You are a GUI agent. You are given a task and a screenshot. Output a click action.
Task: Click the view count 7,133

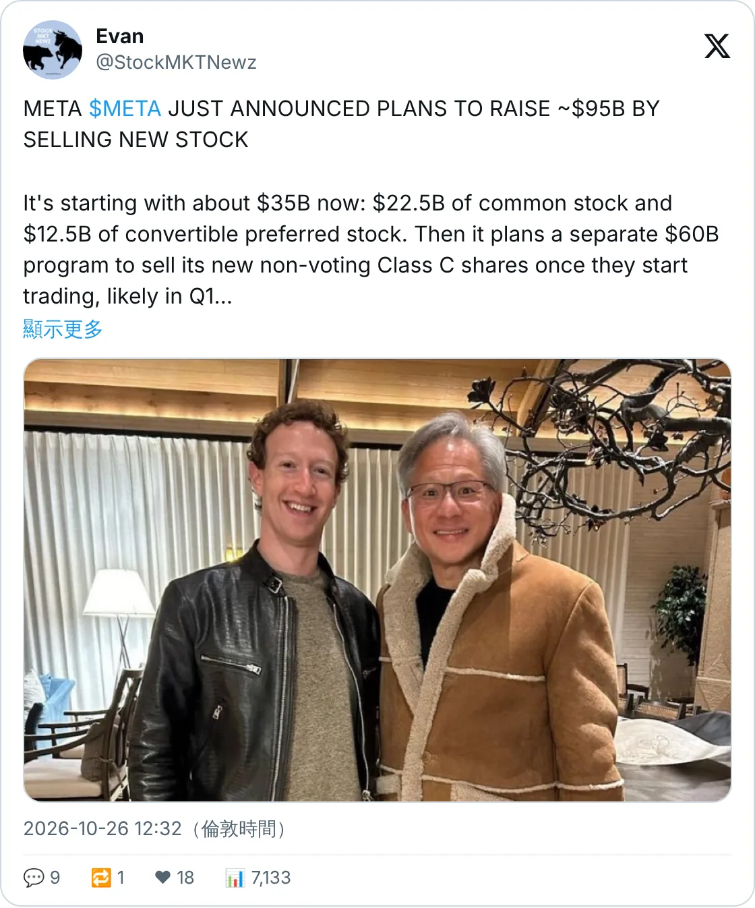(x=271, y=878)
